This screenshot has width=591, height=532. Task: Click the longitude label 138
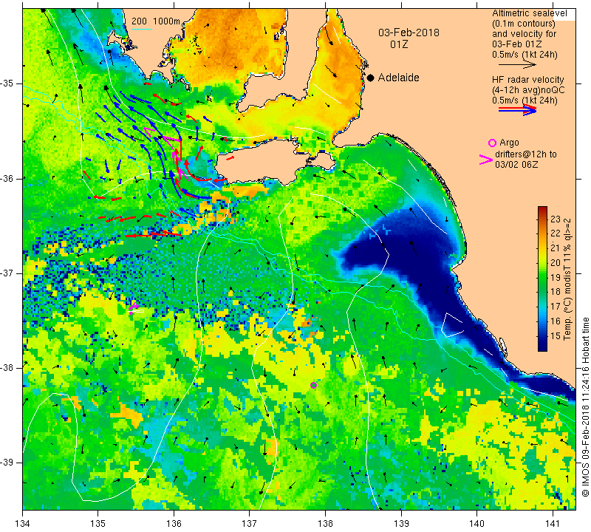tap(325, 523)
